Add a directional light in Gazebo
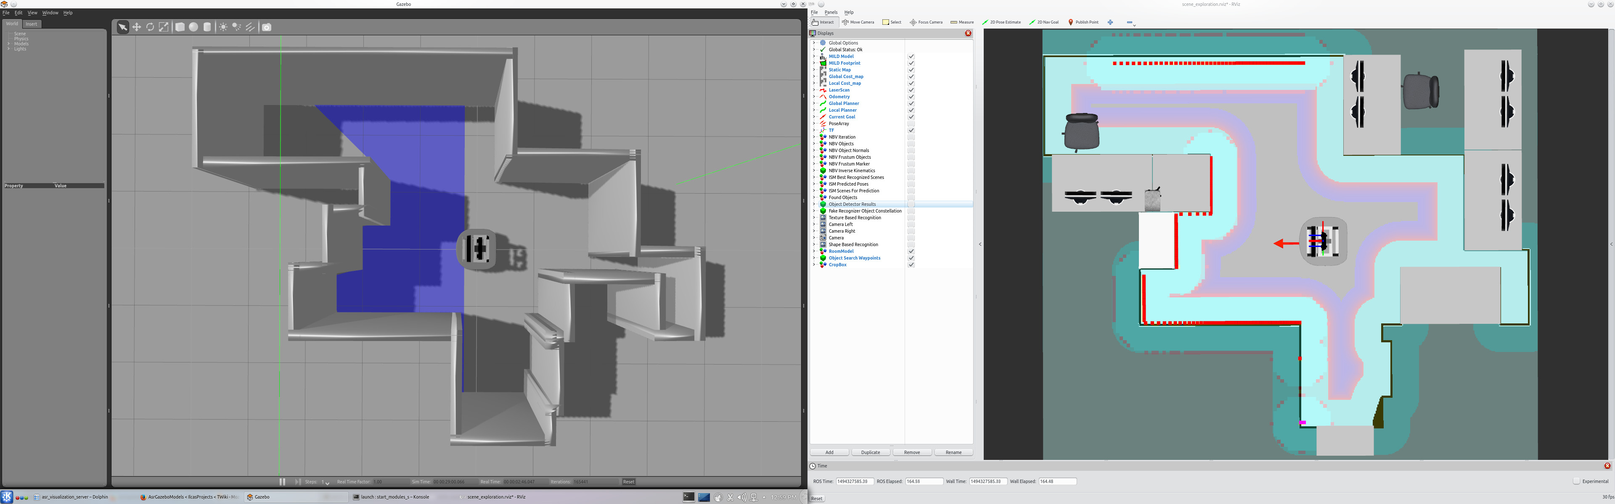 pos(251,27)
